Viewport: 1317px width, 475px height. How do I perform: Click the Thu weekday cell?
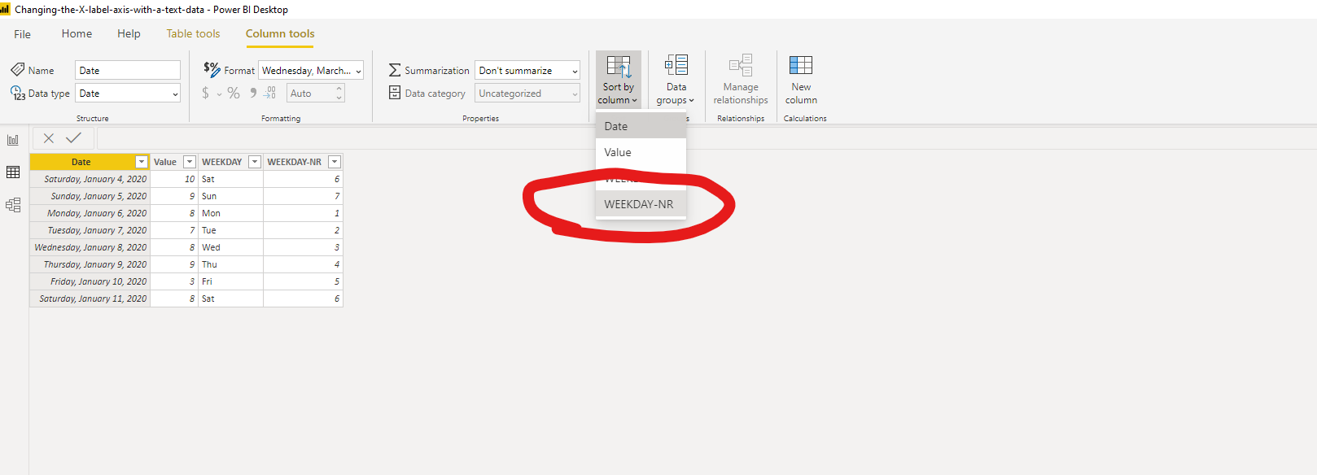coord(230,264)
